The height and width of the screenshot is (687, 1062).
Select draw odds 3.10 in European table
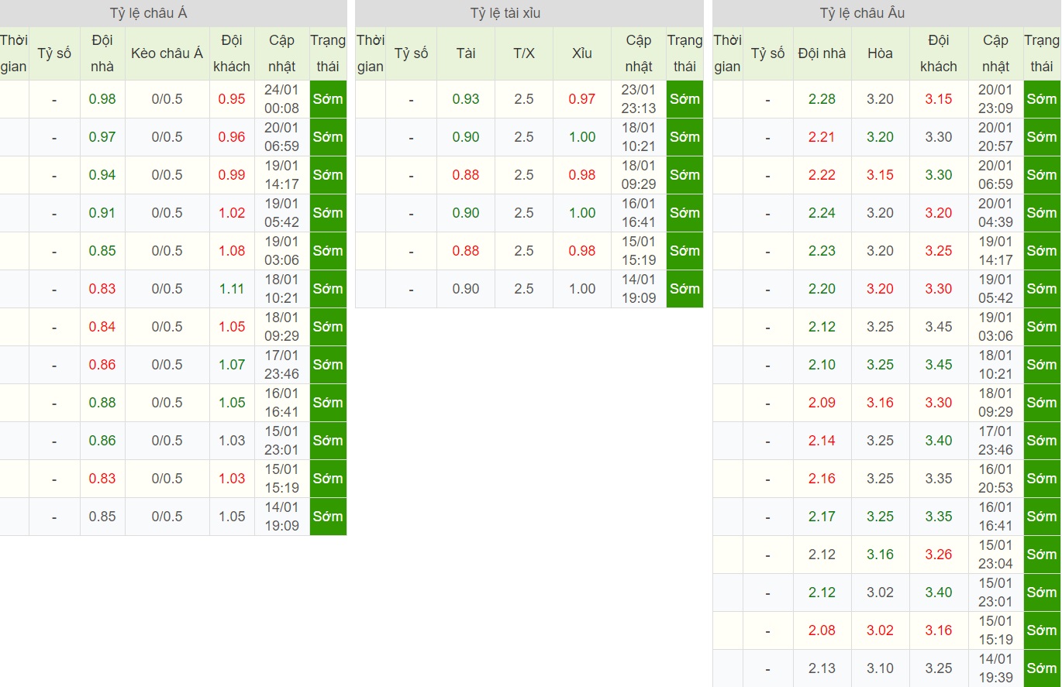pyautogui.click(x=881, y=668)
